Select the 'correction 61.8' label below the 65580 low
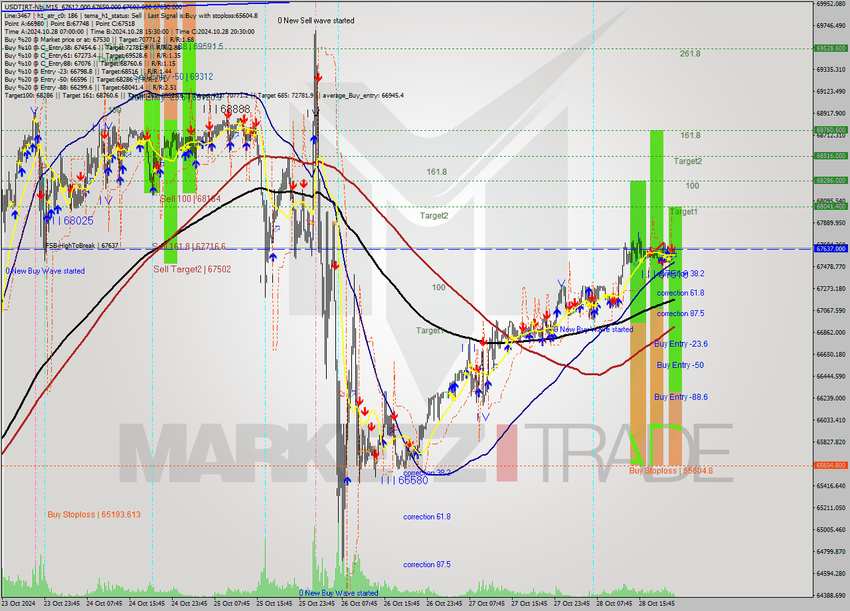850x611 pixels. pos(427,517)
